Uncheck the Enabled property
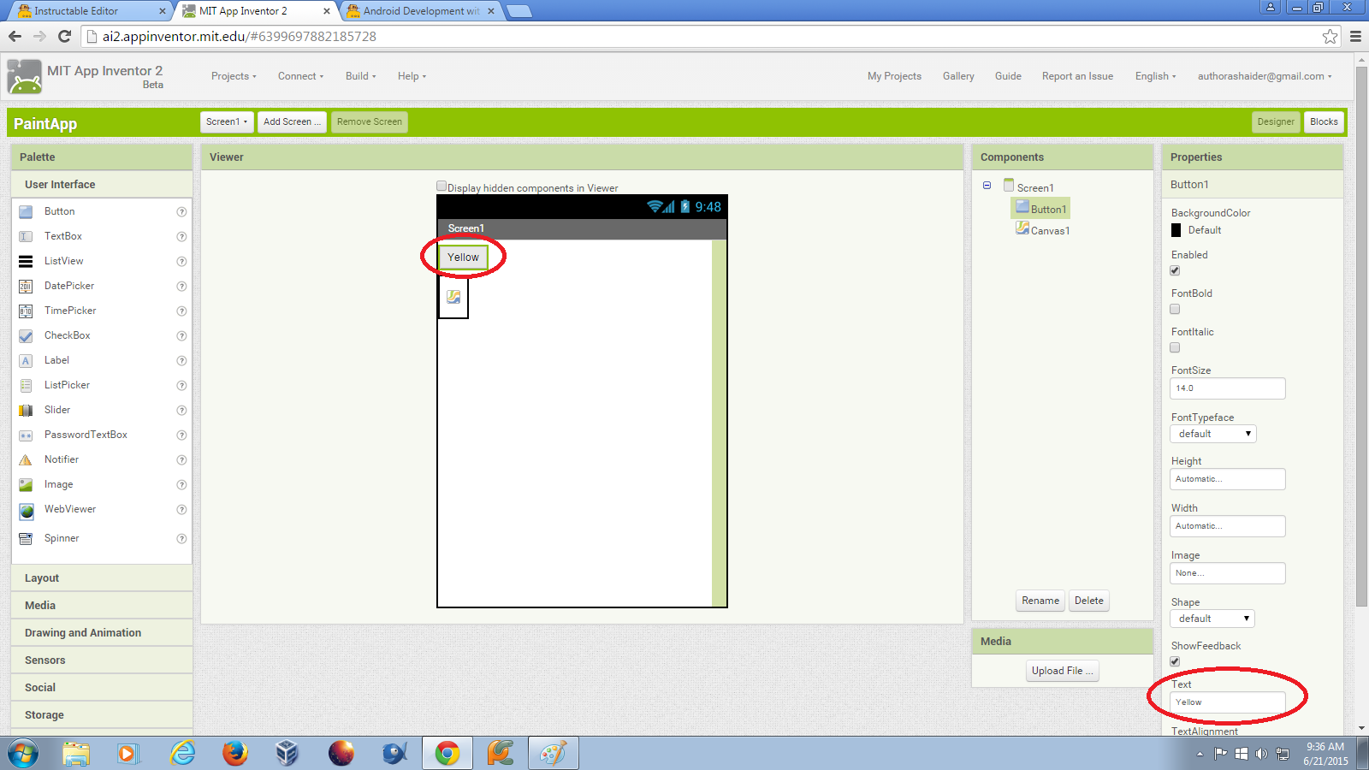Viewport: 1369px width, 770px height. coord(1175,270)
